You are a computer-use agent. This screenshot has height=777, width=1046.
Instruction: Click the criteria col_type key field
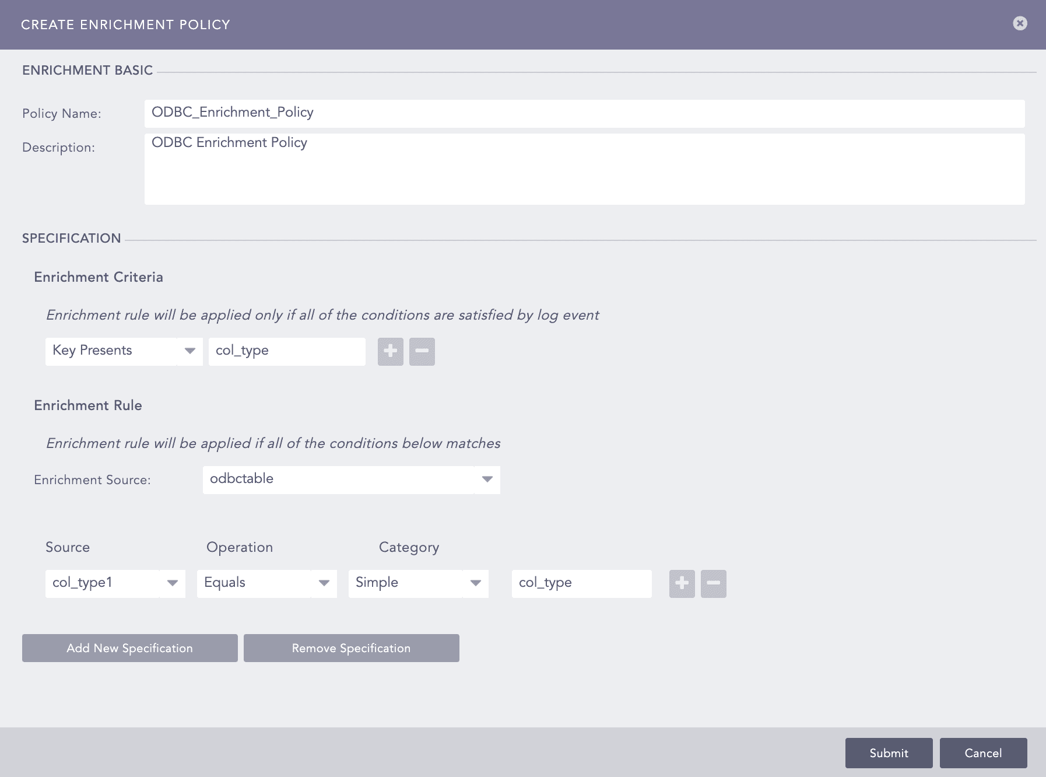tap(287, 351)
